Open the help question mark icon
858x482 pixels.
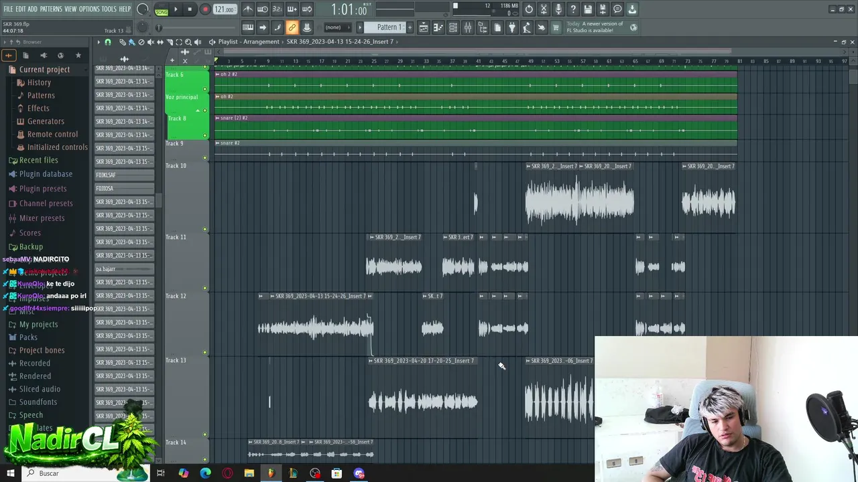pos(573,9)
